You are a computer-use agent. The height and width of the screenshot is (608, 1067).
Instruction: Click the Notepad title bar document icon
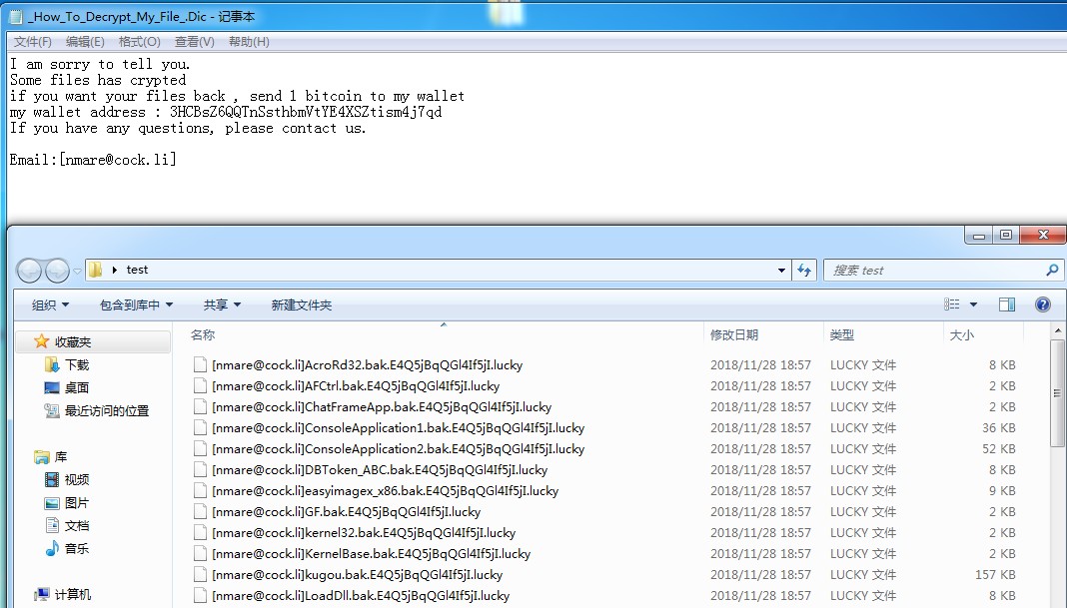(16, 16)
